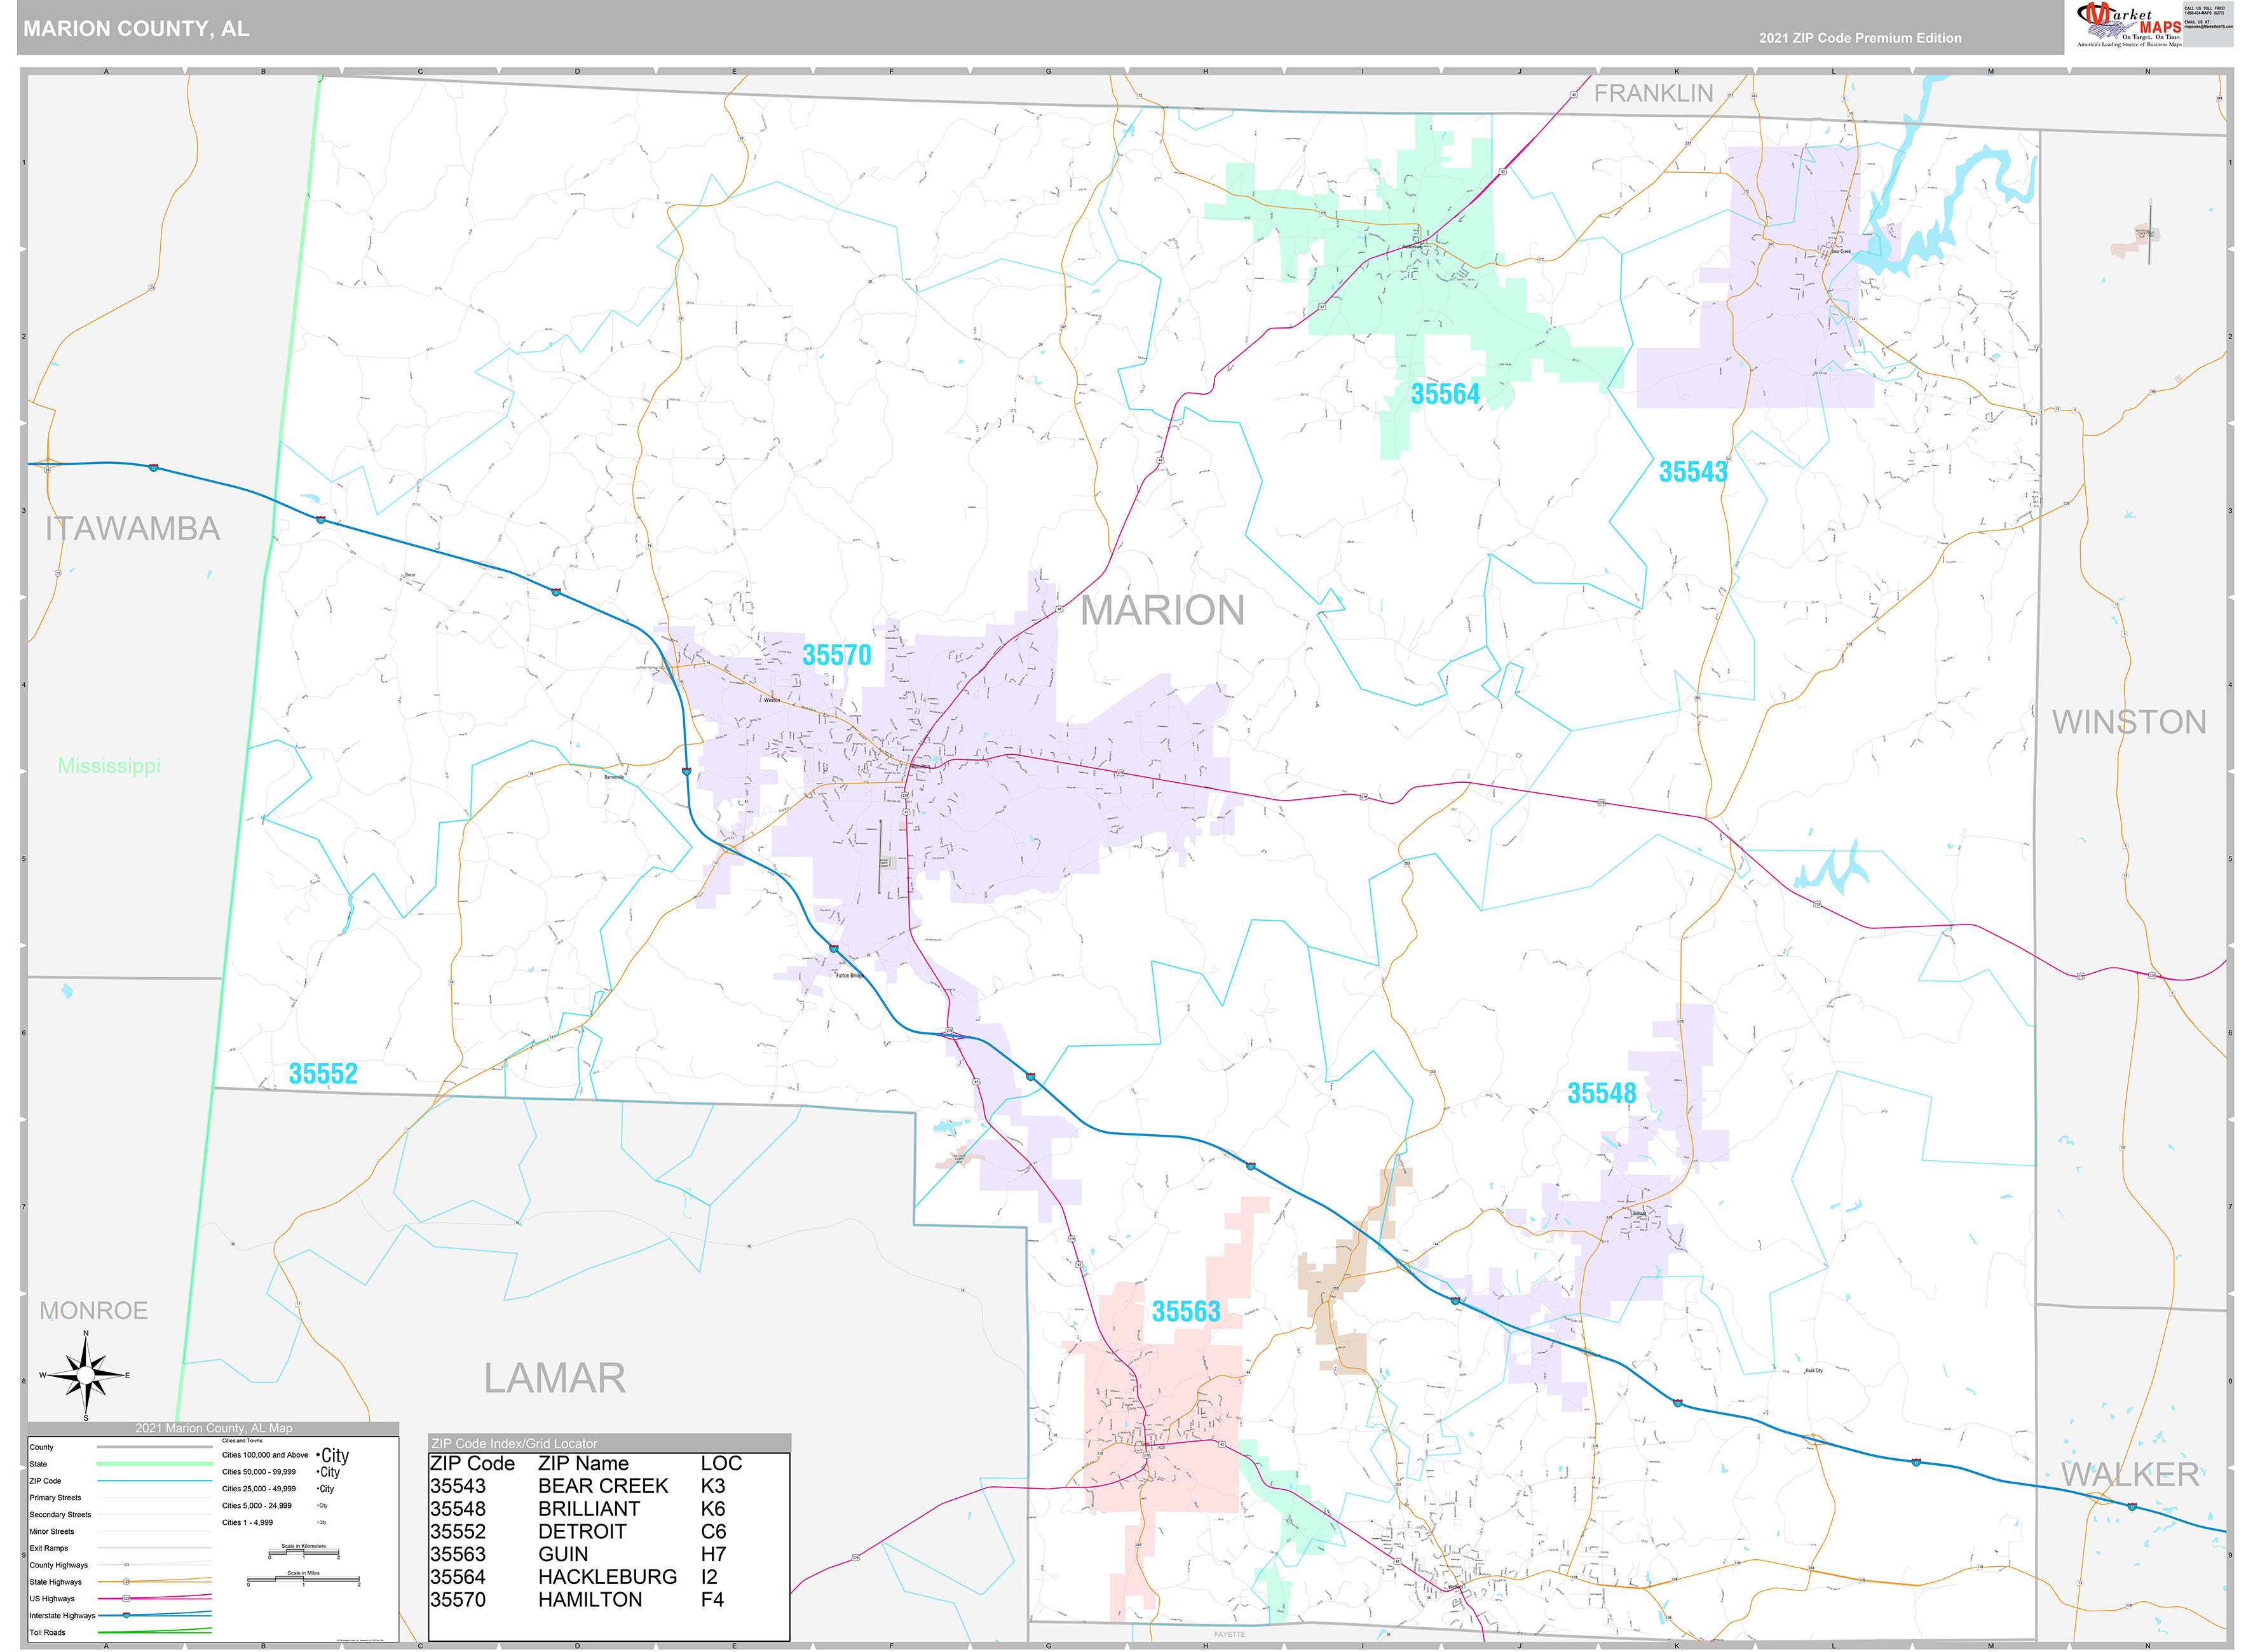Click the Scale in Miles bar

[x=304, y=1580]
